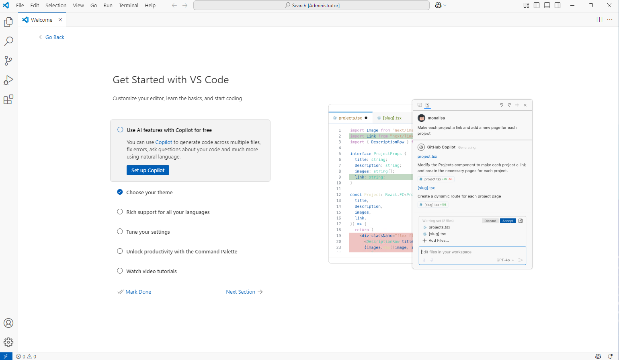Screen dimensions: 619x360
Task: Toggle Choose your theme checked step
Action: [120, 192]
